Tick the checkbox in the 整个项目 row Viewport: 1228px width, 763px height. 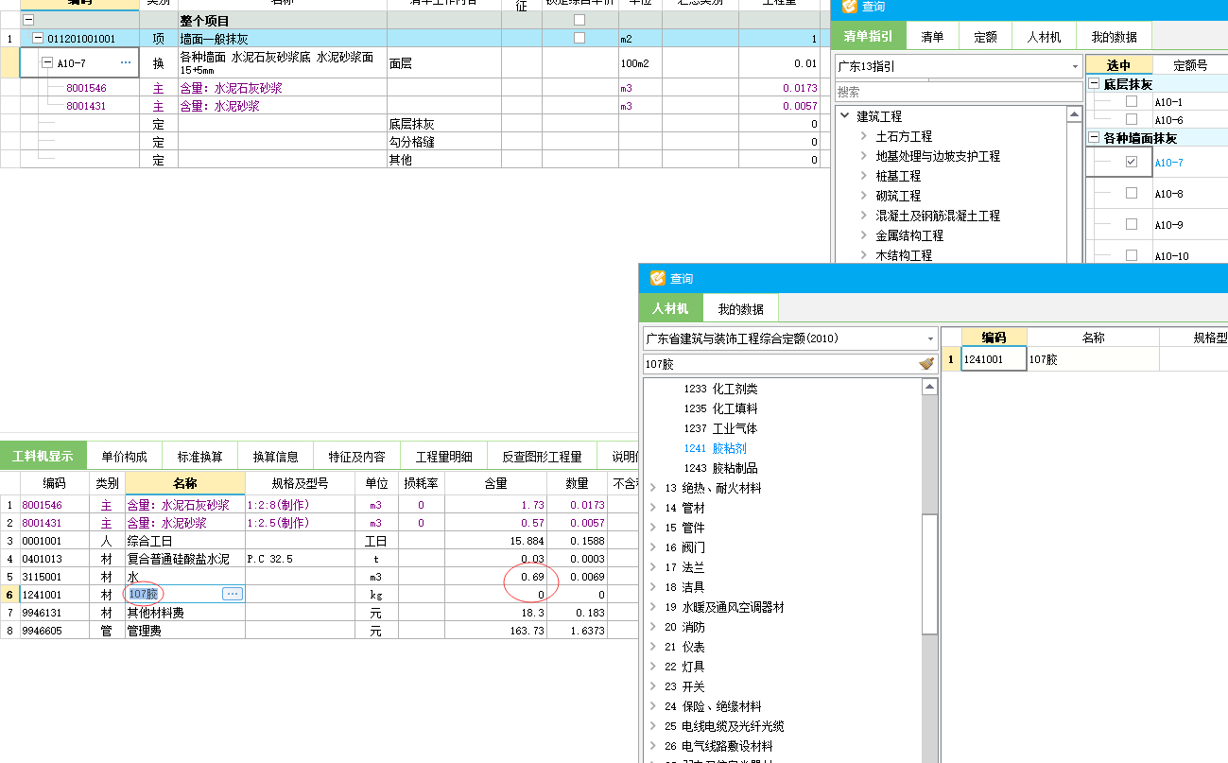579,20
